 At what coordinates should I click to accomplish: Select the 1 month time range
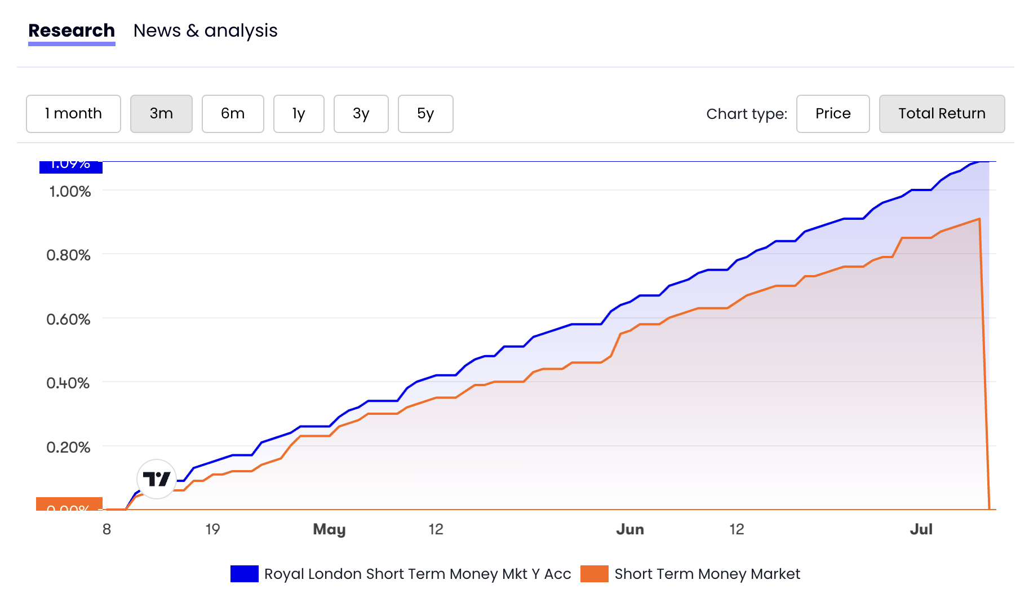tap(73, 114)
